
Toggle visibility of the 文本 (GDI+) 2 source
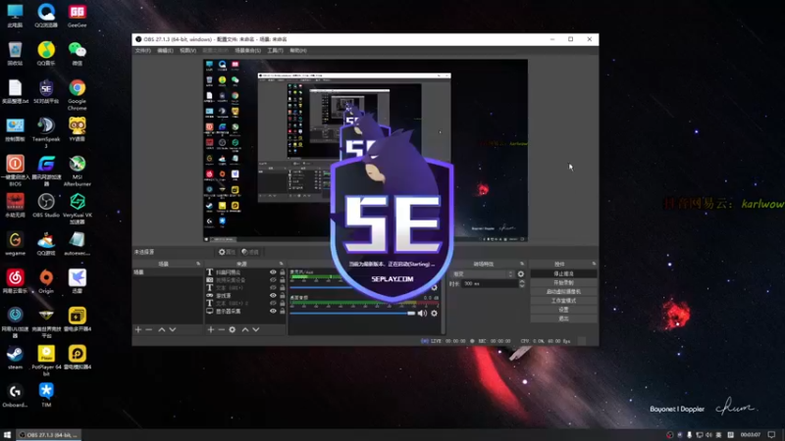273,303
